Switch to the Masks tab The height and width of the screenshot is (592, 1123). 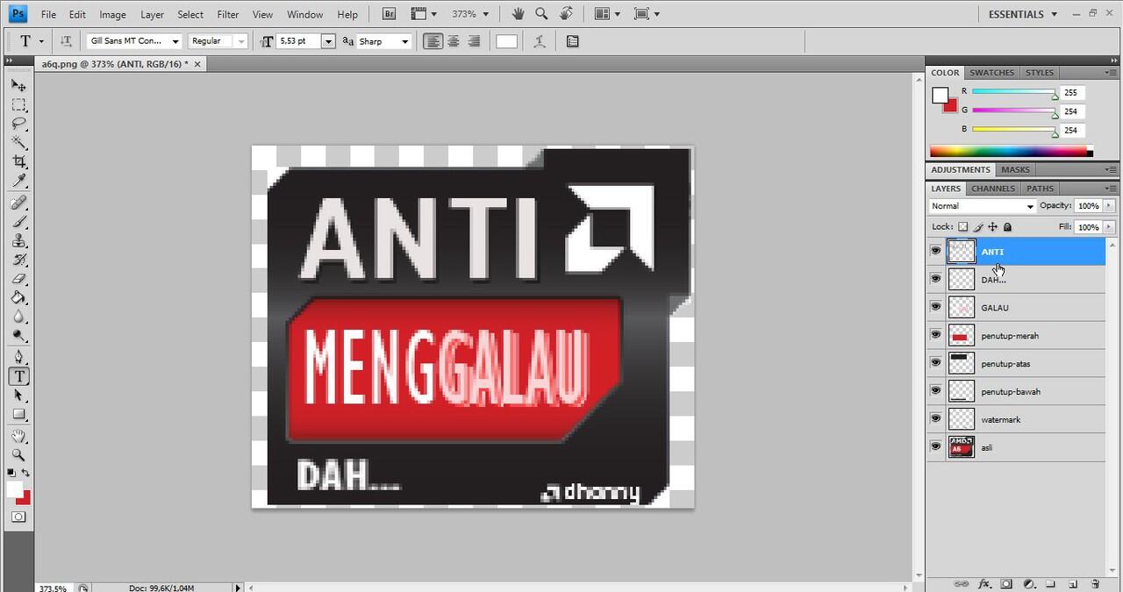point(1015,170)
